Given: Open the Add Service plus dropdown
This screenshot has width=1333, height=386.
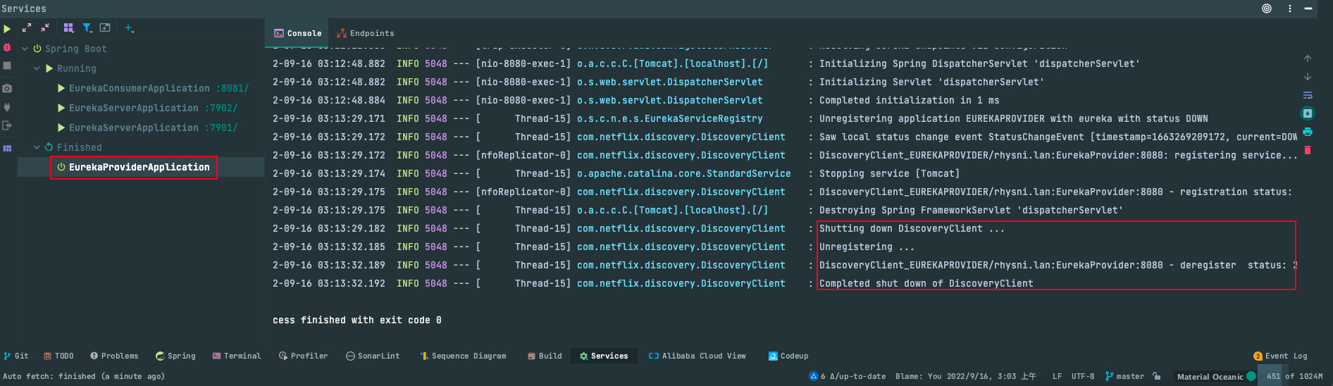Looking at the screenshot, I should point(129,27).
